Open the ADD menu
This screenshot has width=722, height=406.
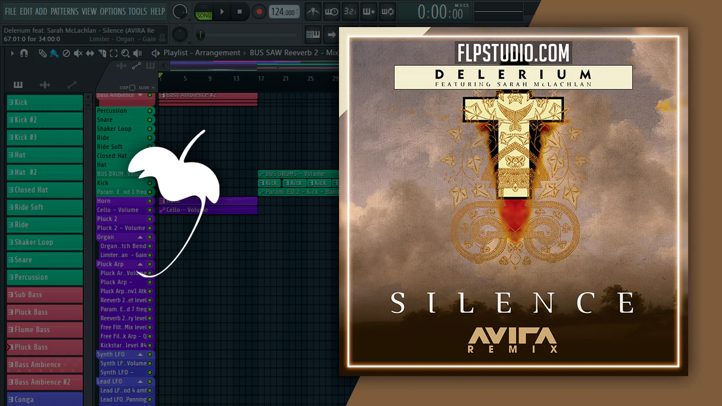coord(41,11)
